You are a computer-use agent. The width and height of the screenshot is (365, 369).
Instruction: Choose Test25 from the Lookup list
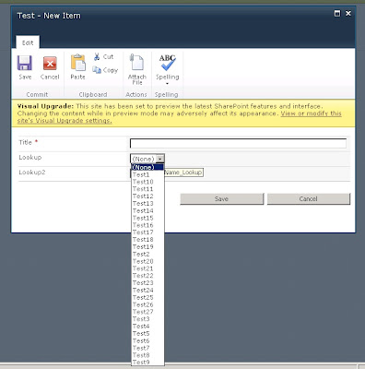coord(147,297)
